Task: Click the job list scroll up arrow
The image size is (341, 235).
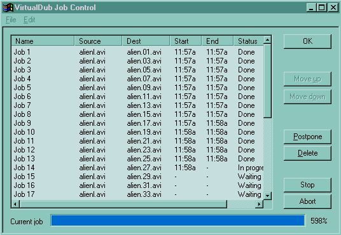Action: tap(267, 40)
